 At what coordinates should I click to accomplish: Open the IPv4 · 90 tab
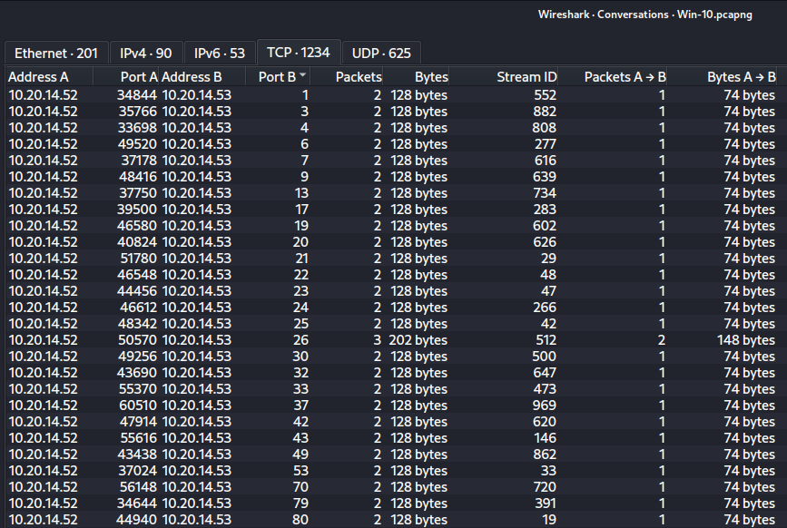[x=145, y=54]
